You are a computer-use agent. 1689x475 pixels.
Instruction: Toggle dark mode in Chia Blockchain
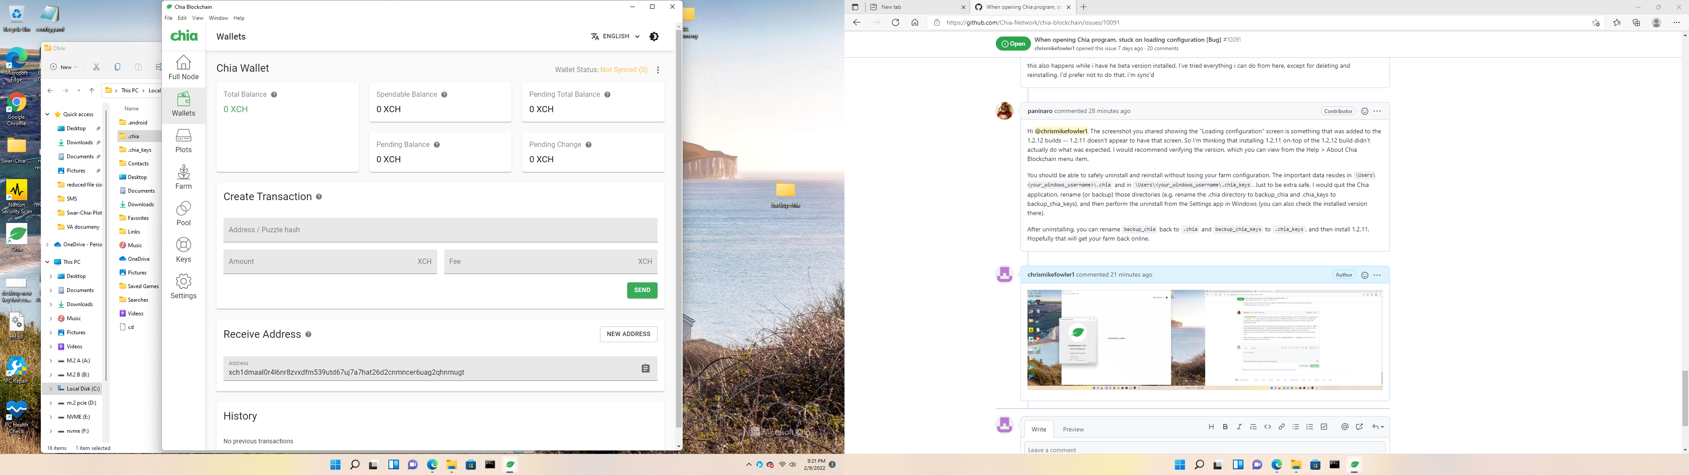[654, 36]
